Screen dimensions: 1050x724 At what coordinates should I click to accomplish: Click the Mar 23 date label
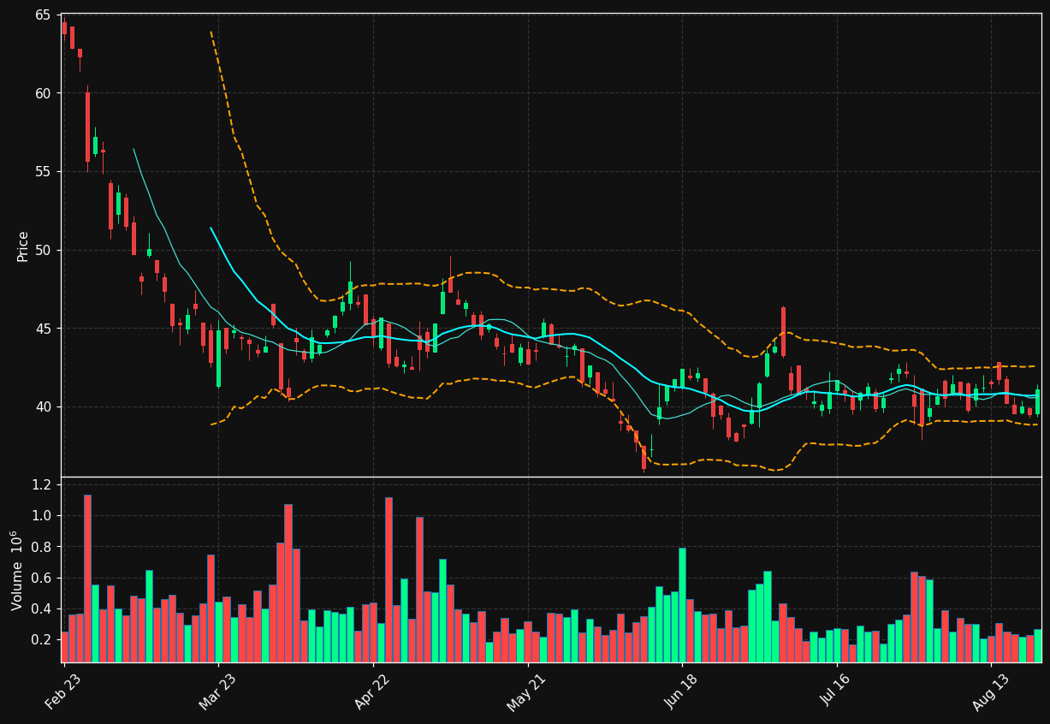(x=217, y=691)
